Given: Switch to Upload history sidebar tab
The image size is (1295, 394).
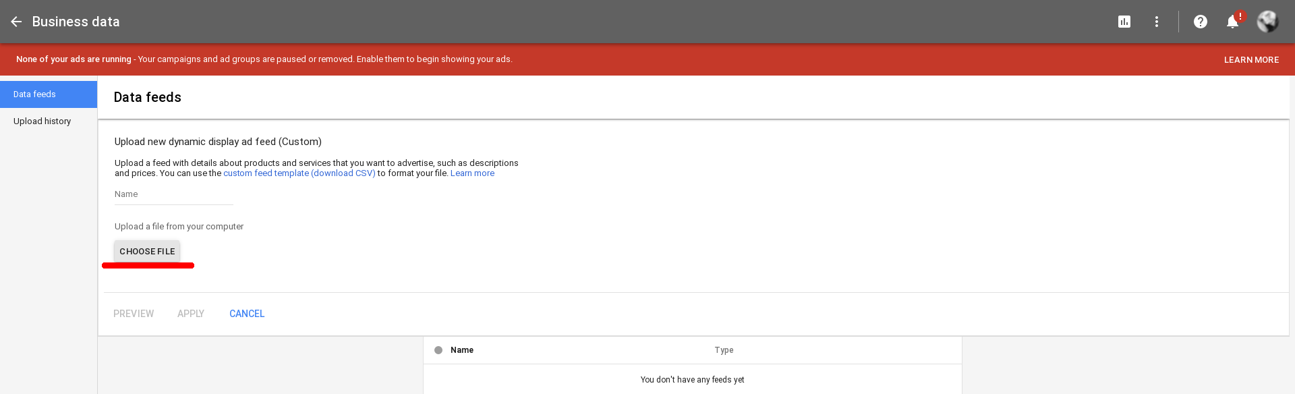Looking at the screenshot, I should click(49, 121).
